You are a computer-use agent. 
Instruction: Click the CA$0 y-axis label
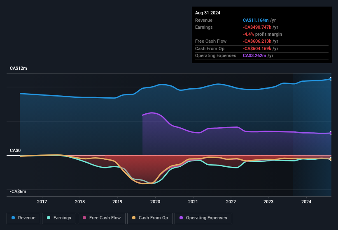pyautogui.click(x=15, y=150)
